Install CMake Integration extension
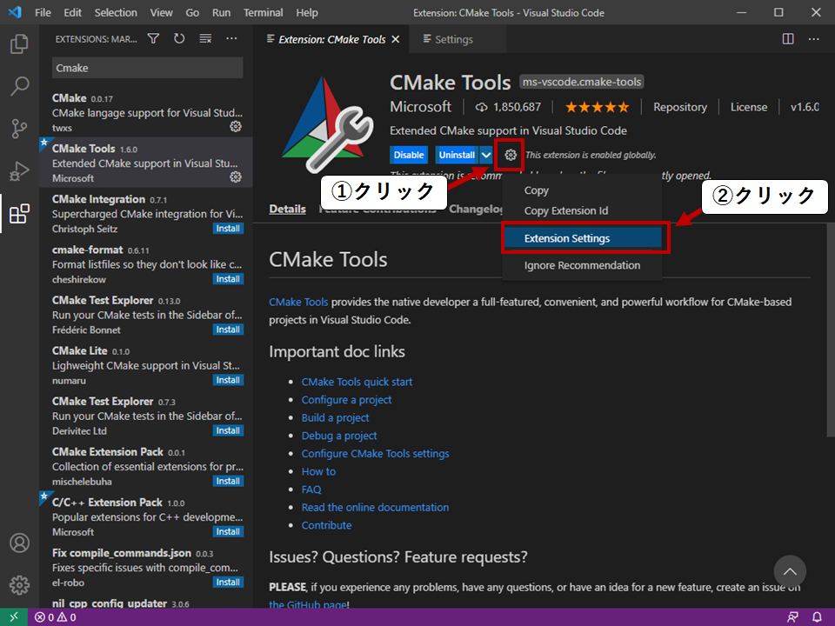This screenshot has width=835, height=626. (228, 229)
